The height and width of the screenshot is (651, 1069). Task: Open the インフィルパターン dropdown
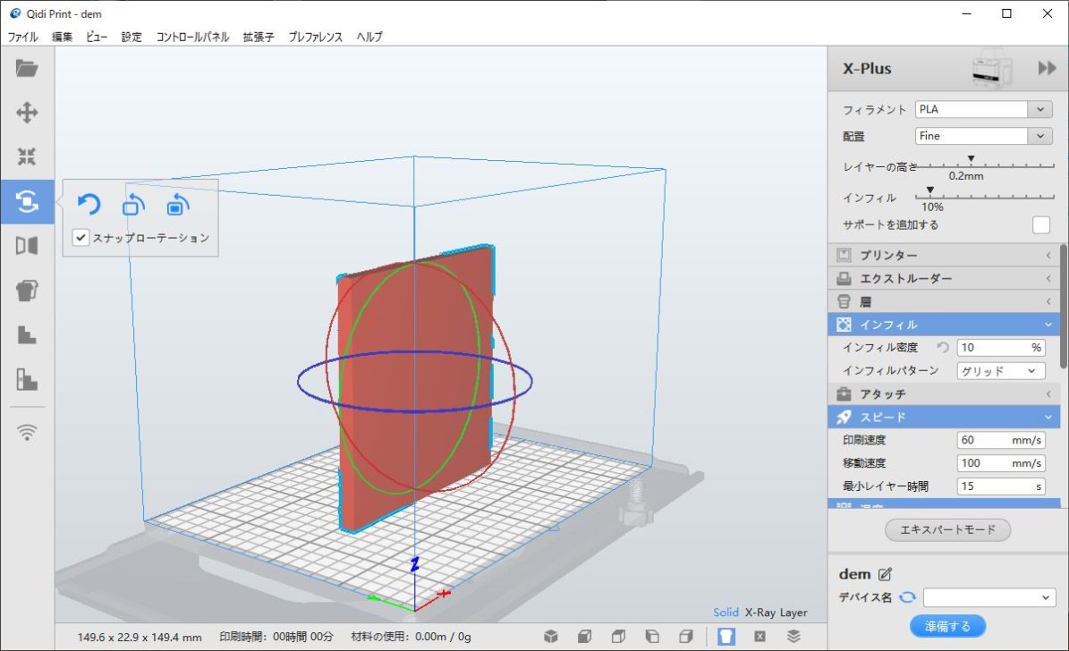pos(1000,370)
